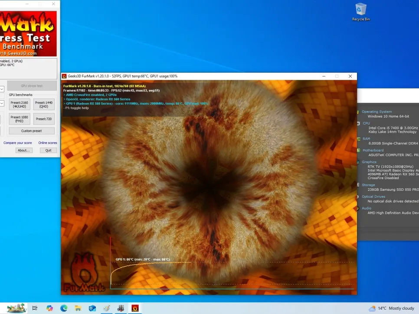This screenshot has width=419, height=314.
Task: Click 'No optical disk drives detected' text
Action: click(x=393, y=201)
